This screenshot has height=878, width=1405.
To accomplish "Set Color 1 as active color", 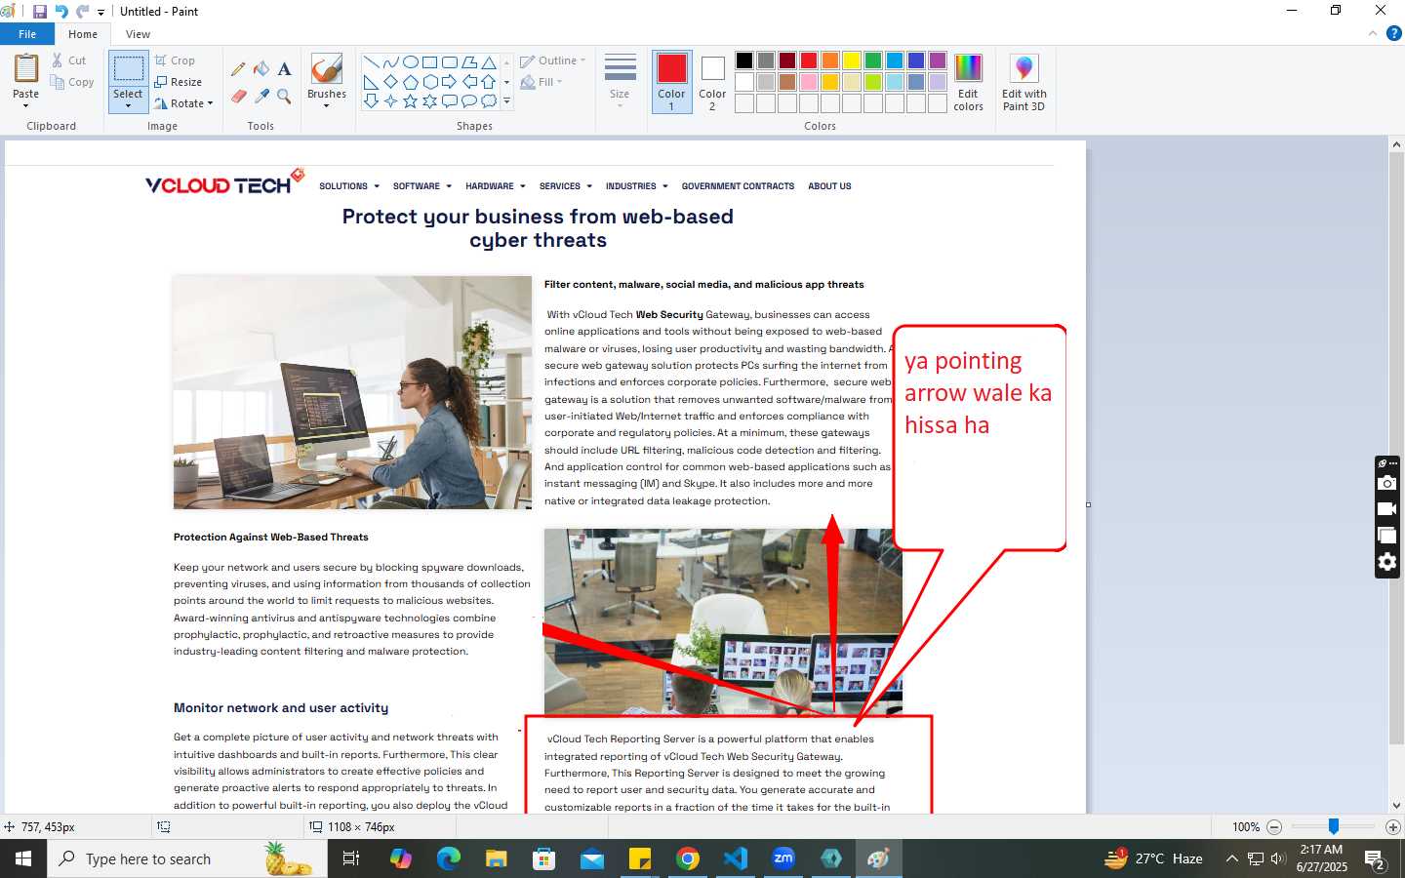I will [671, 82].
